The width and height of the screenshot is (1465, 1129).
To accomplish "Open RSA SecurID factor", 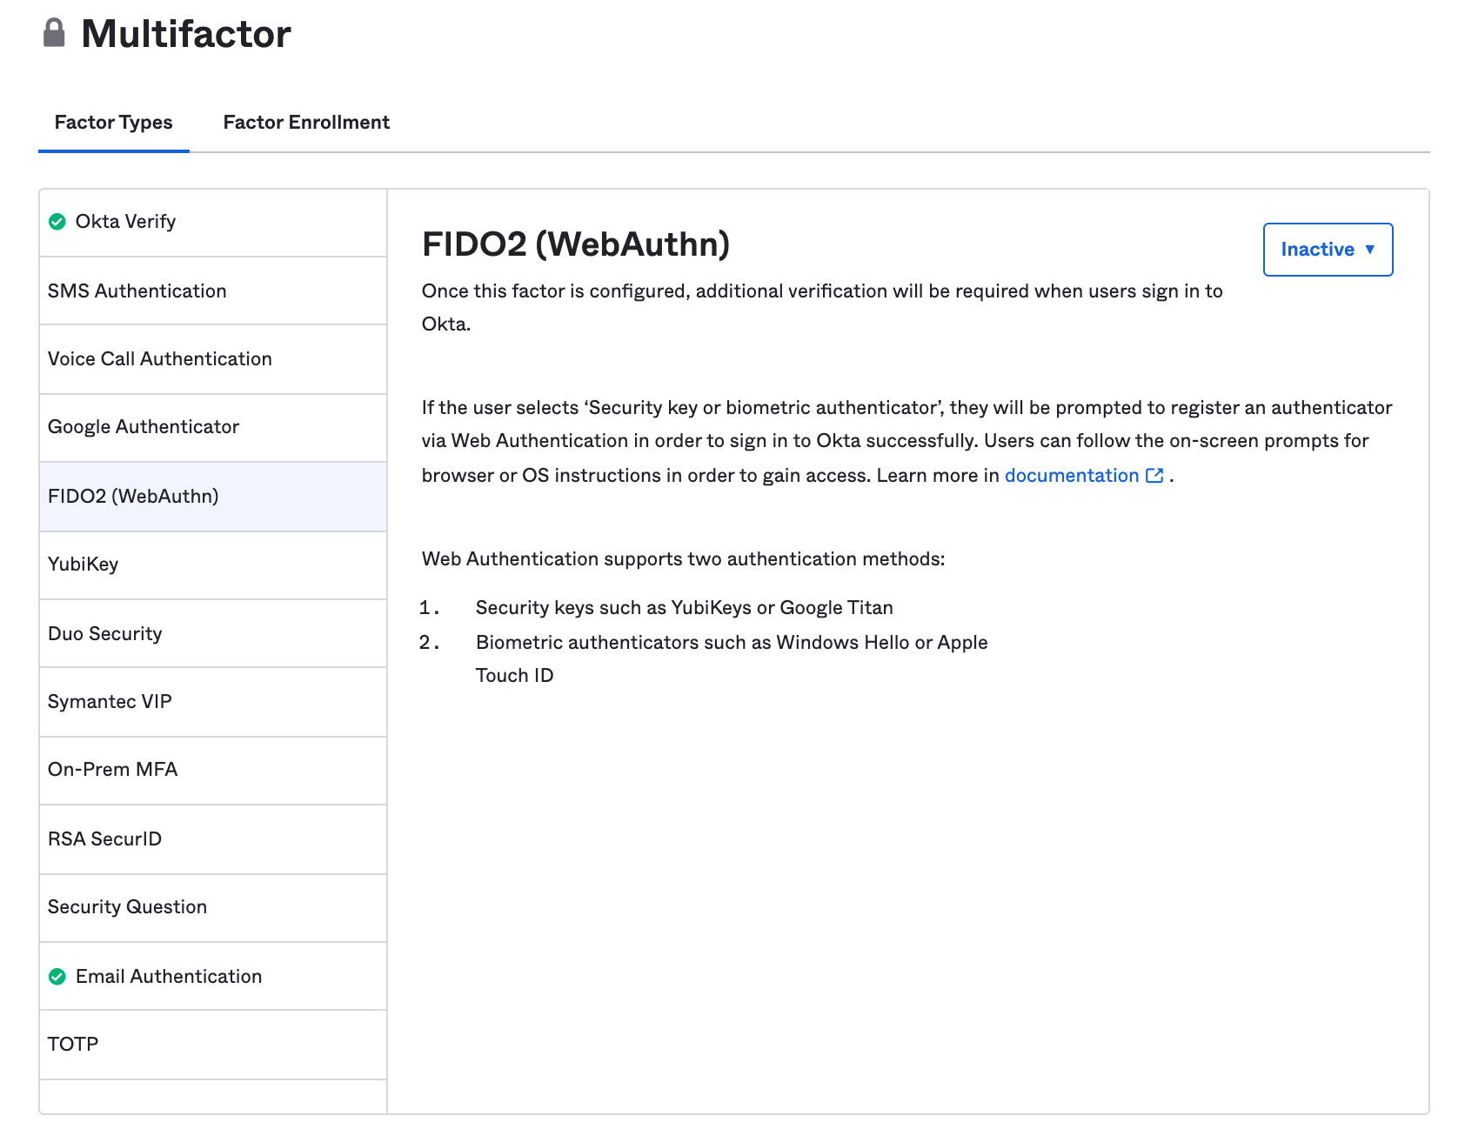I will coord(104,839).
